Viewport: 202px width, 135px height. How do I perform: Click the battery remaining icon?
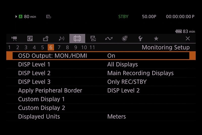(x=179, y=31)
